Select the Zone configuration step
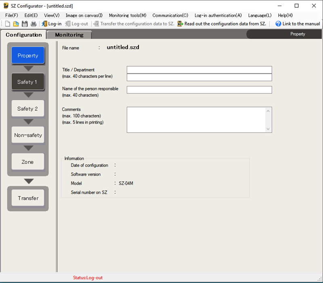This screenshot has width=323, height=283. (x=27, y=162)
